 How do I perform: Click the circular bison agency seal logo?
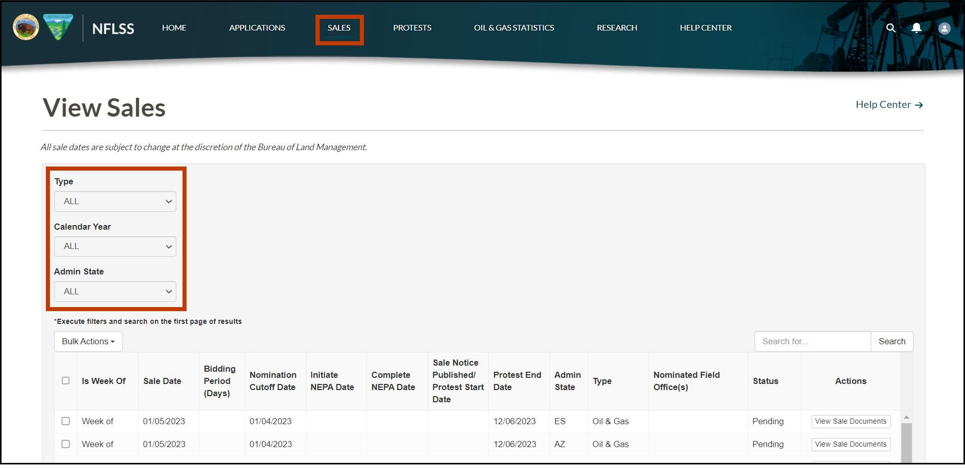tap(25, 27)
